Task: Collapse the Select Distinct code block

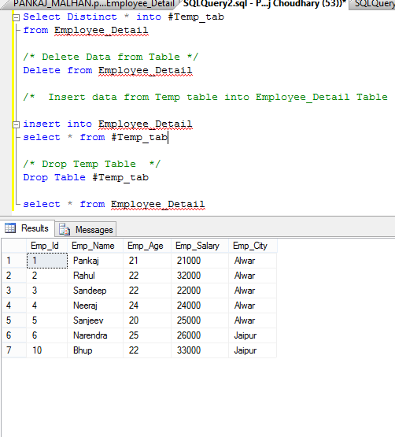Action: pyautogui.click(x=17, y=17)
